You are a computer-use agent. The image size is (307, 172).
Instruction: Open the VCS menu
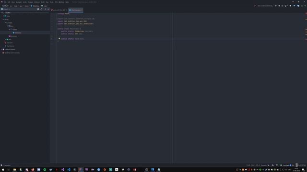pos(56,2)
